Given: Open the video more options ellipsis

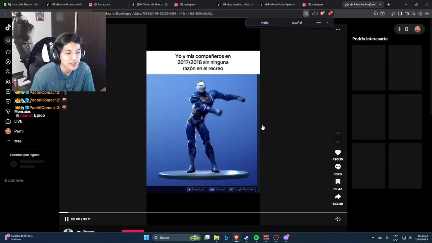Looking at the screenshot, I should (x=338, y=30).
